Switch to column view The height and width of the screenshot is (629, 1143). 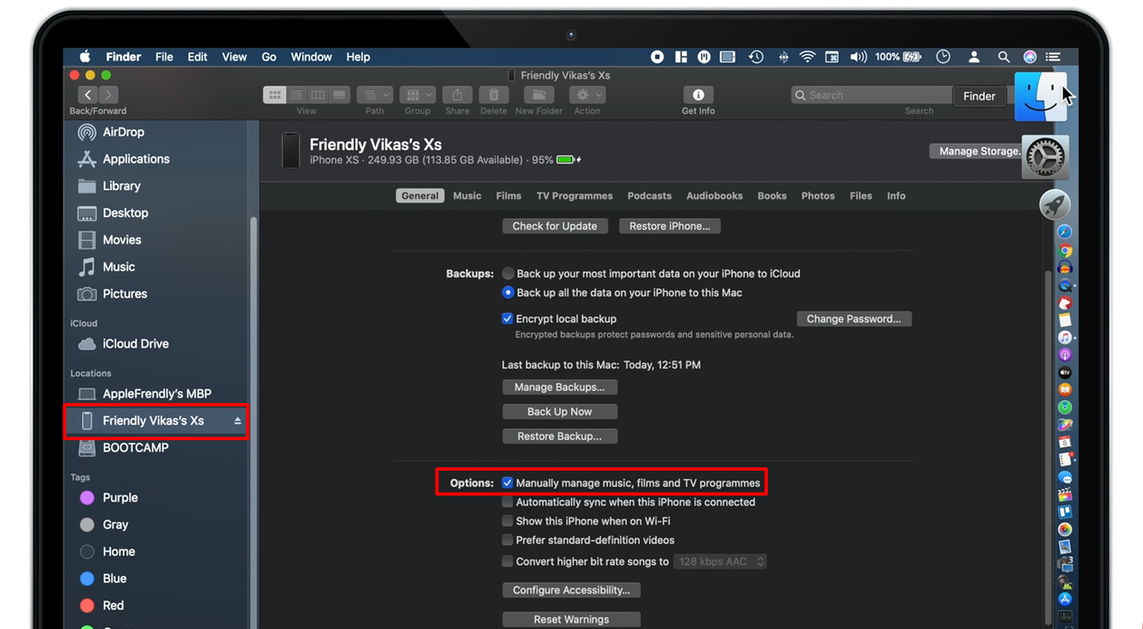pyautogui.click(x=317, y=95)
